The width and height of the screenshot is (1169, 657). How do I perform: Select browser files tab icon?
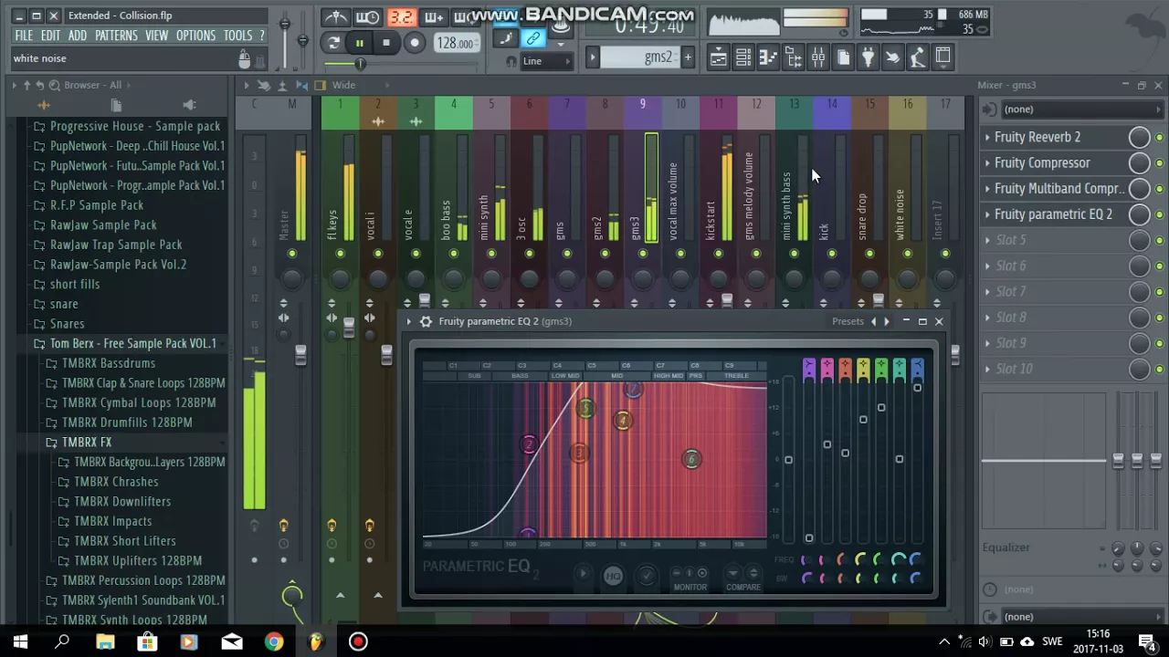pyautogui.click(x=117, y=104)
